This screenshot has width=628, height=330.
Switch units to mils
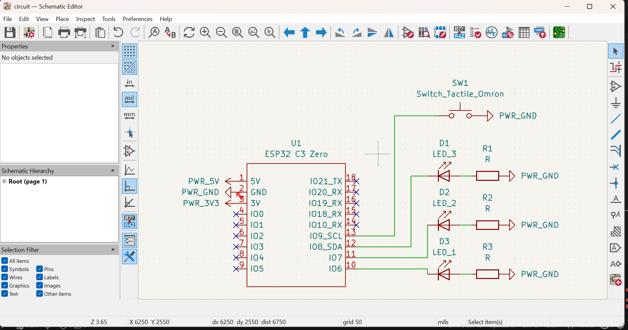129,99
